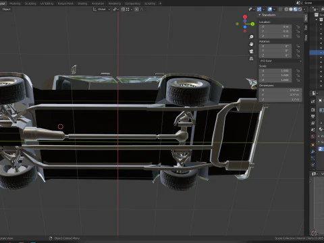
Task: Open the Render properties tab
Action: point(313,109)
